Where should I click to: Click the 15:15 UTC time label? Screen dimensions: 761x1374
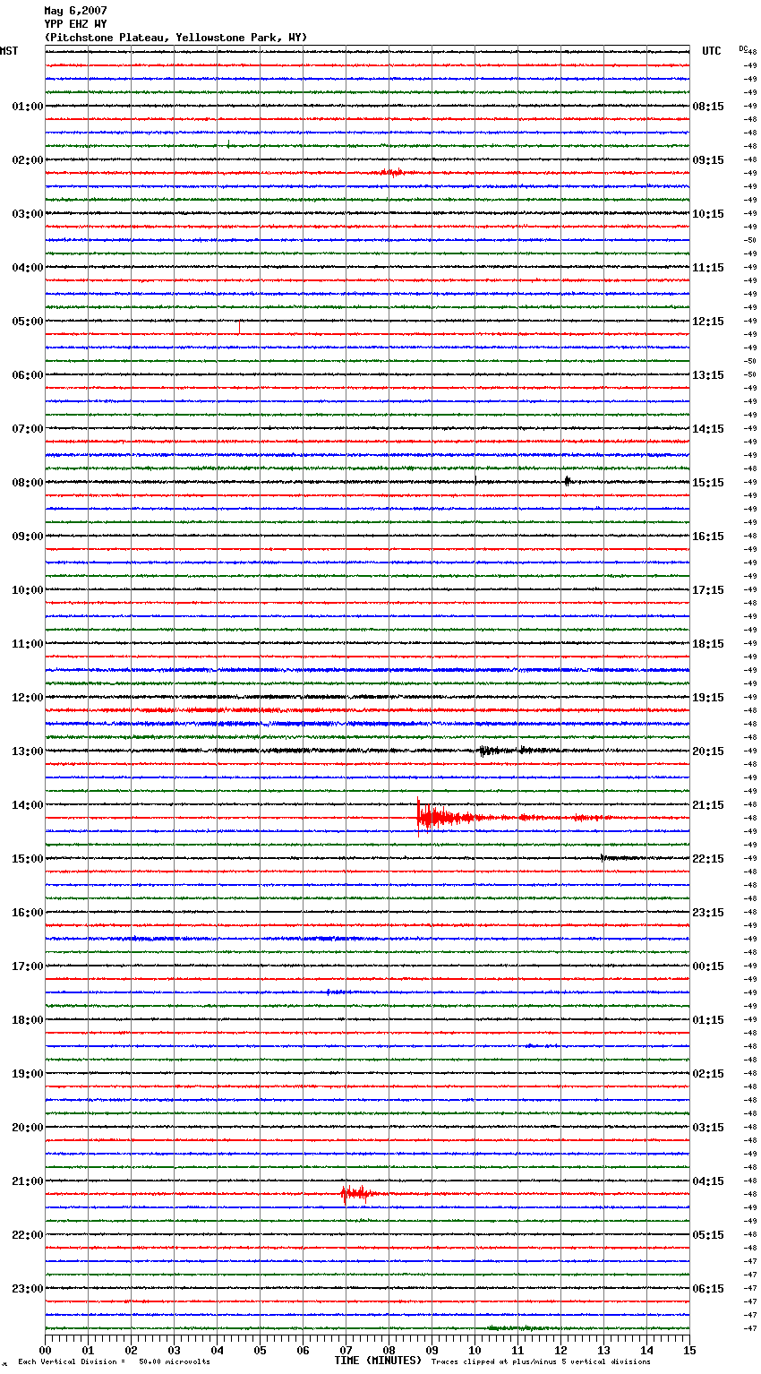click(708, 483)
